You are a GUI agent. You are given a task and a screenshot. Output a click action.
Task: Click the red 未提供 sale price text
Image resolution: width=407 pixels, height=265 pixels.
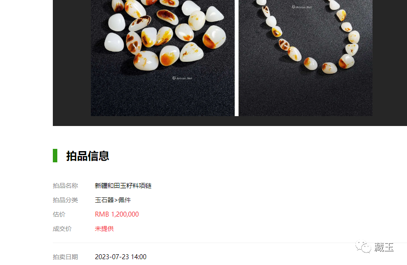[x=104, y=229]
